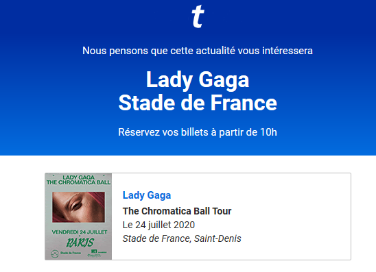This screenshot has width=376, height=272.
Task: Open the blue Lady Gaga artist link
Action: (147, 195)
